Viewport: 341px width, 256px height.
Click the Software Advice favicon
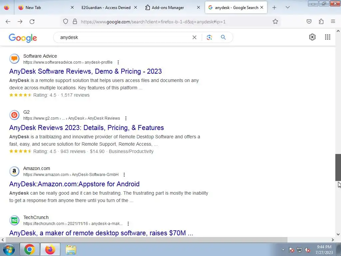(14, 59)
